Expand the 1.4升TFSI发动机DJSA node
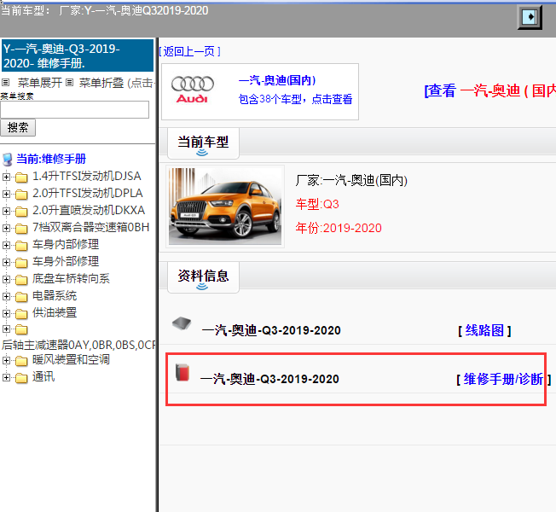Viewport: 556px width, 512px height. [x=6, y=177]
